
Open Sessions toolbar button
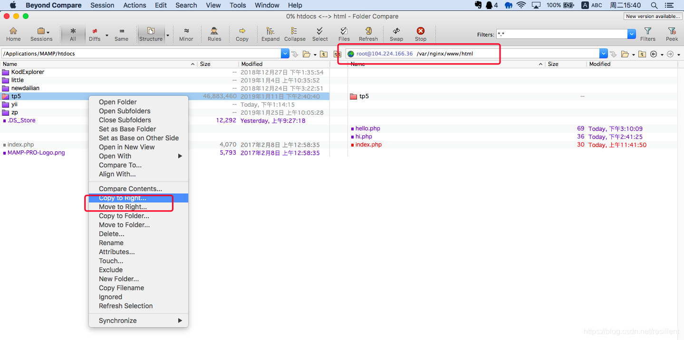(x=41, y=34)
